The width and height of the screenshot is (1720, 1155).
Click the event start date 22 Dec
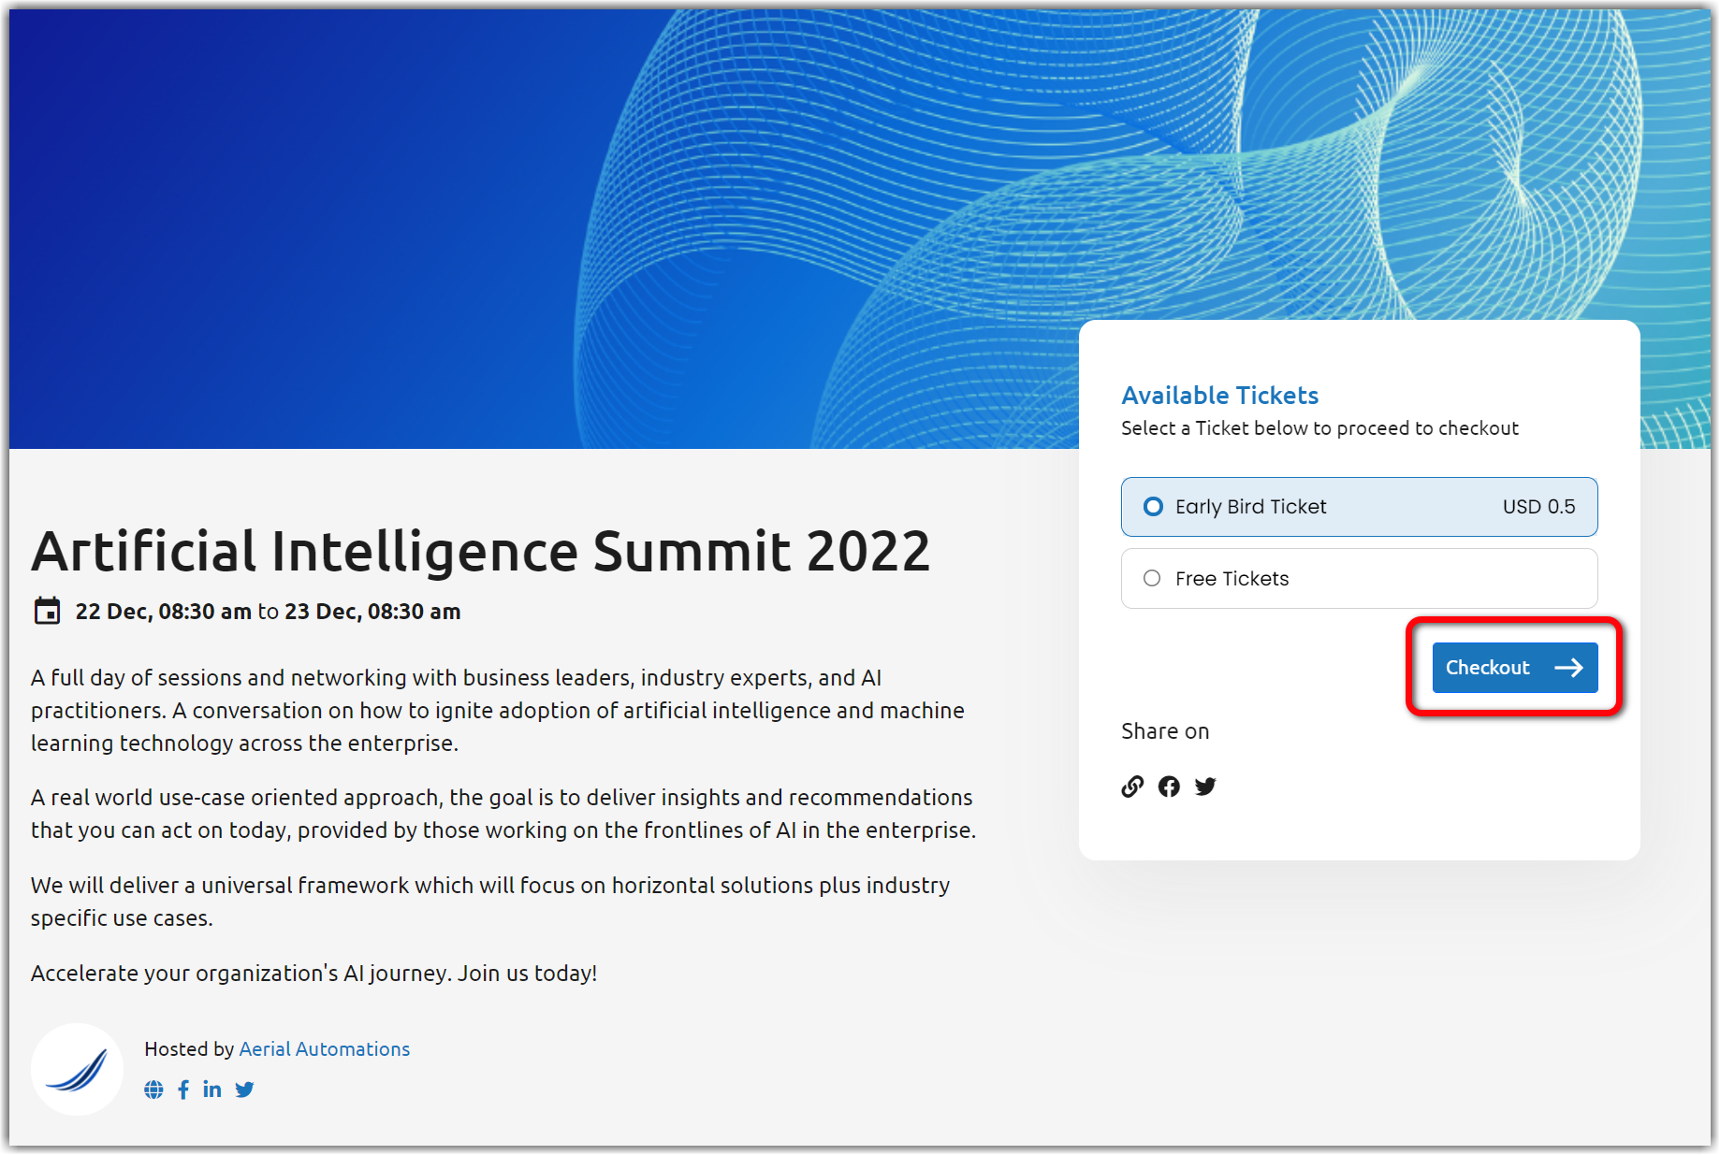click(112, 612)
